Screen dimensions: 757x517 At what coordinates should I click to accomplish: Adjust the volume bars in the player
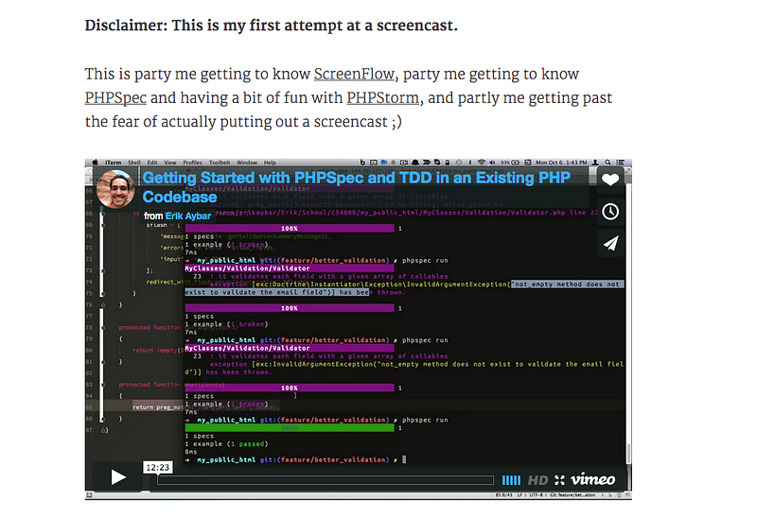(511, 480)
